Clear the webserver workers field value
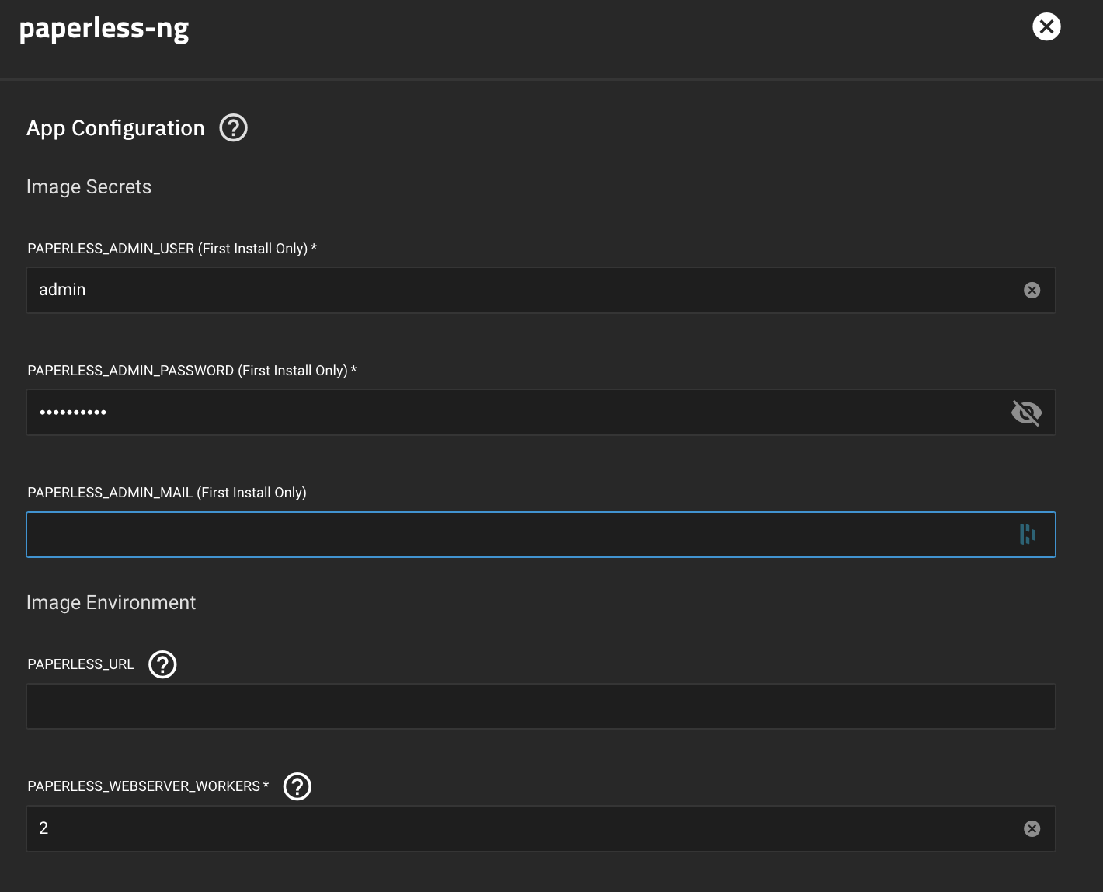The image size is (1103, 892). [x=1032, y=829]
